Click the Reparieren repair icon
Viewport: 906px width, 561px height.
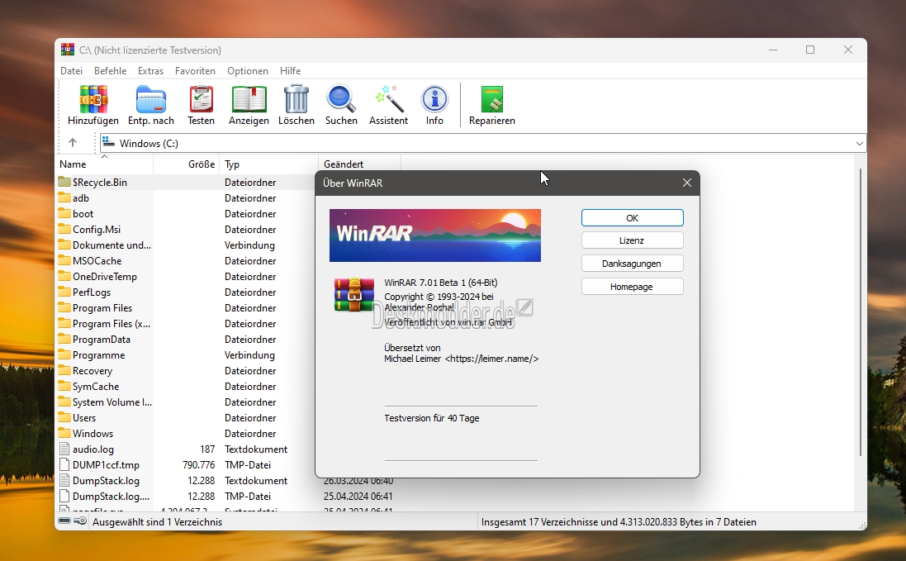coord(492,99)
